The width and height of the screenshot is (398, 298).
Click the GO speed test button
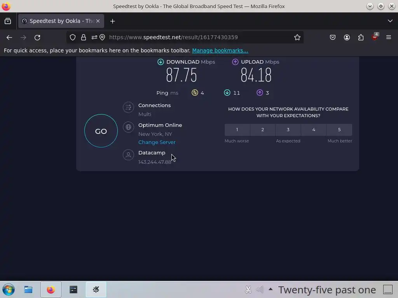coord(101,131)
